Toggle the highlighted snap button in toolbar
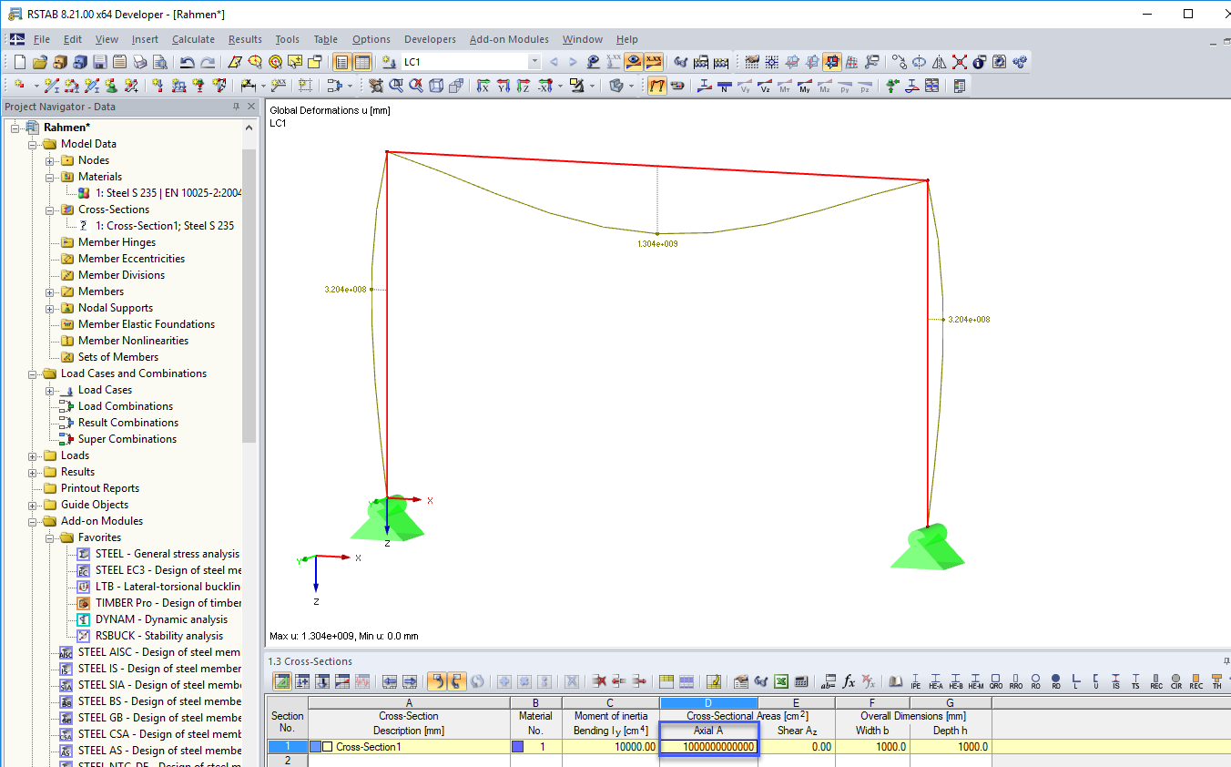Viewport: 1231px width, 767px height. (x=832, y=62)
